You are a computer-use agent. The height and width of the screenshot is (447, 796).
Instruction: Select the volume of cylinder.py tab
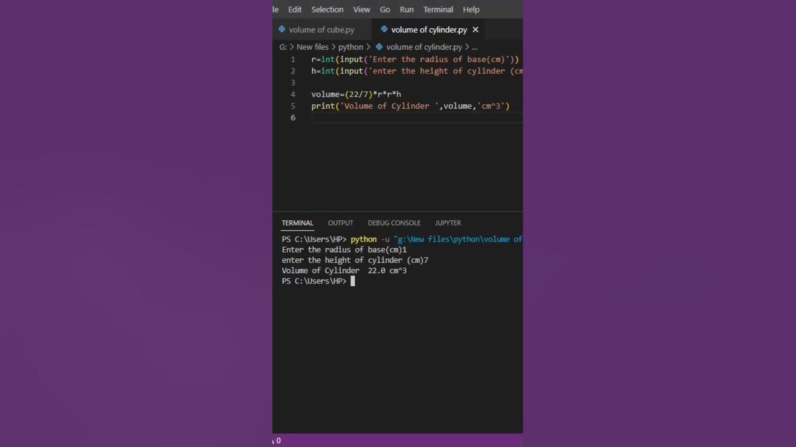(429, 30)
